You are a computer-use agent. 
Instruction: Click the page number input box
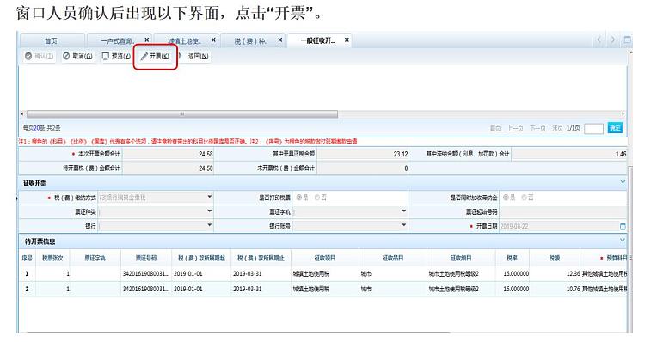pos(593,128)
